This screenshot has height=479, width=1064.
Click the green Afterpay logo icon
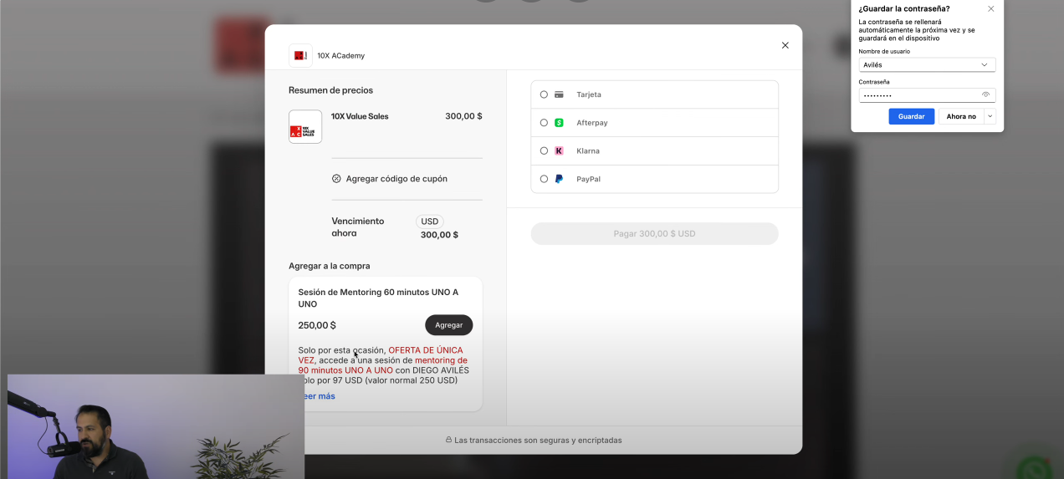point(559,123)
